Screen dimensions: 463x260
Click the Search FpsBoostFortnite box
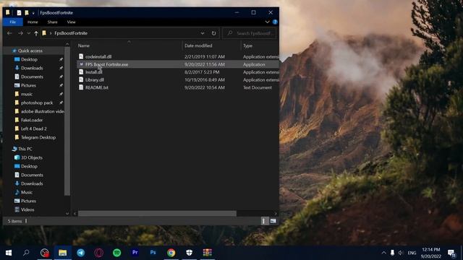[x=250, y=33]
